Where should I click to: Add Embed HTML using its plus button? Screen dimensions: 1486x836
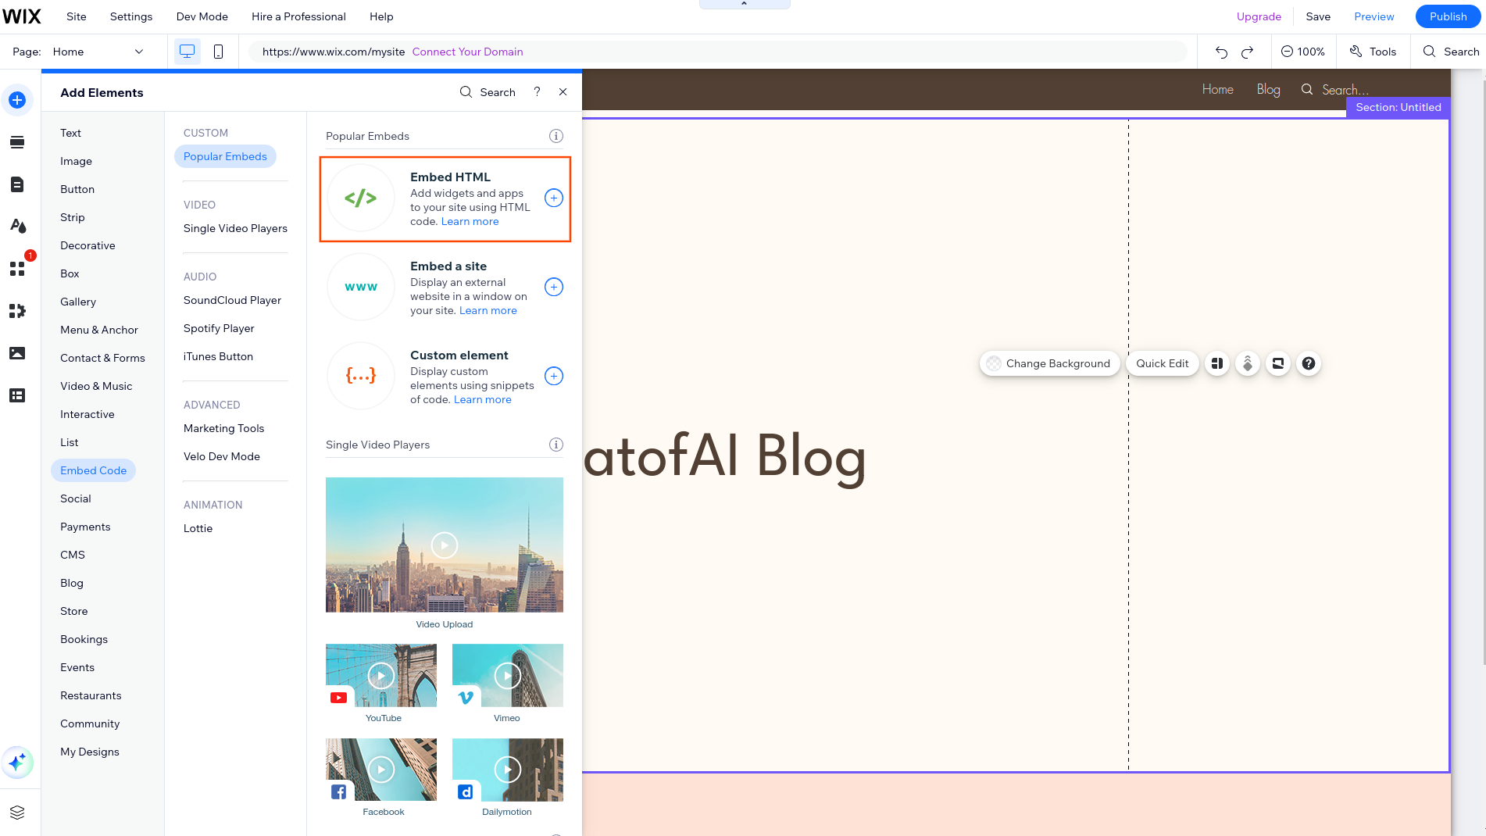554,198
